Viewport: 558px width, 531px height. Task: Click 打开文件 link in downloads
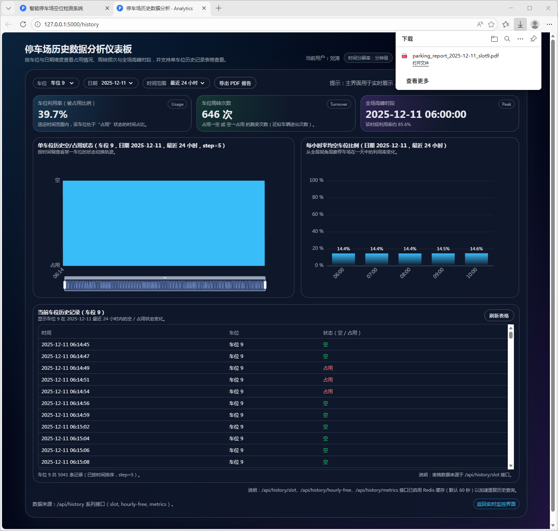pyautogui.click(x=421, y=63)
